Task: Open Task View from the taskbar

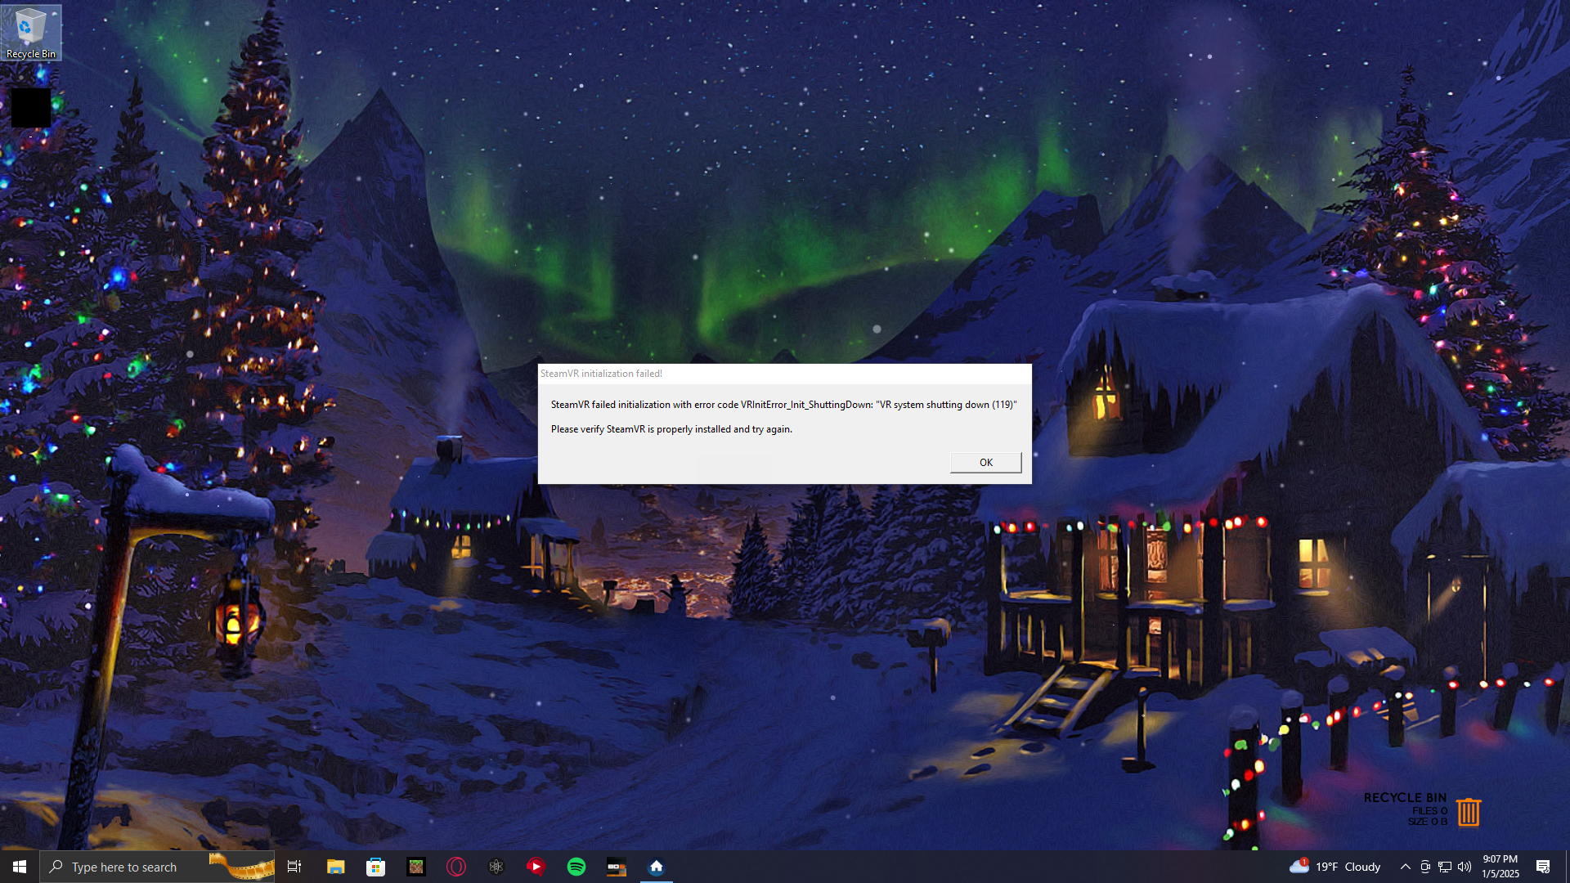Action: tap(294, 867)
